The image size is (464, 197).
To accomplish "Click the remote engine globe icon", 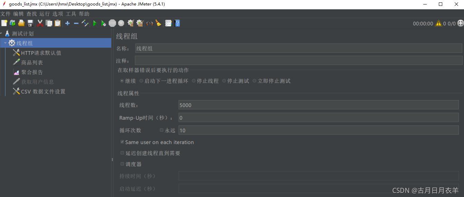I will pos(460,23).
